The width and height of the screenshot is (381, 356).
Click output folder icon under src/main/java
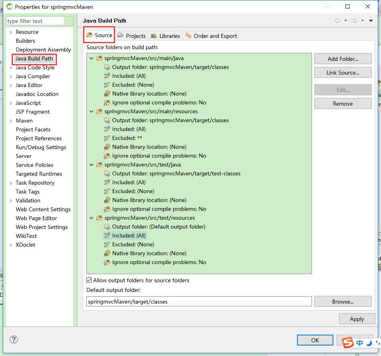coord(107,67)
